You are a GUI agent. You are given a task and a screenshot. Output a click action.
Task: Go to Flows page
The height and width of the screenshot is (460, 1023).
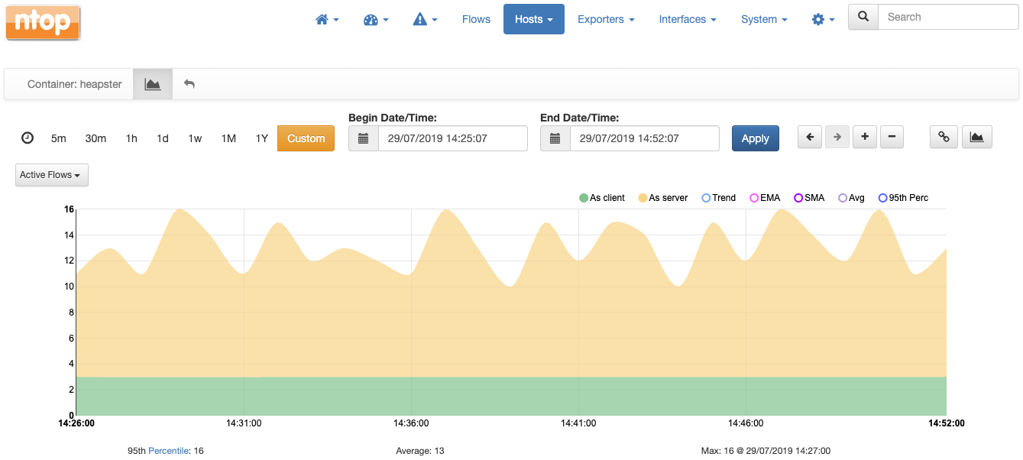(476, 19)
